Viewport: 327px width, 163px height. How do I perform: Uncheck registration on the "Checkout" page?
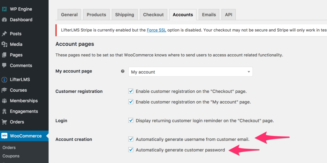point(131,91)
